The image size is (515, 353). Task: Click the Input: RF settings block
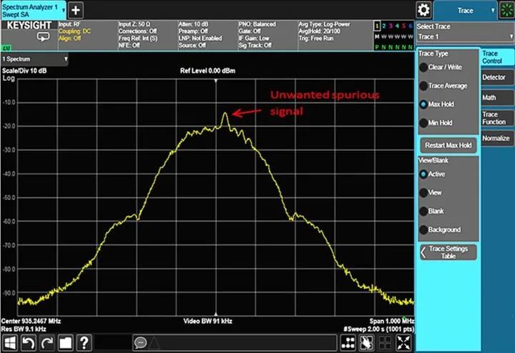click(x=88, y=35)
